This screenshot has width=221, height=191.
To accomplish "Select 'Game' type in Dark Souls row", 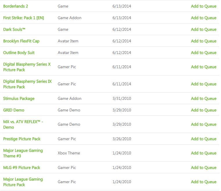I will [x=63, y=30].
